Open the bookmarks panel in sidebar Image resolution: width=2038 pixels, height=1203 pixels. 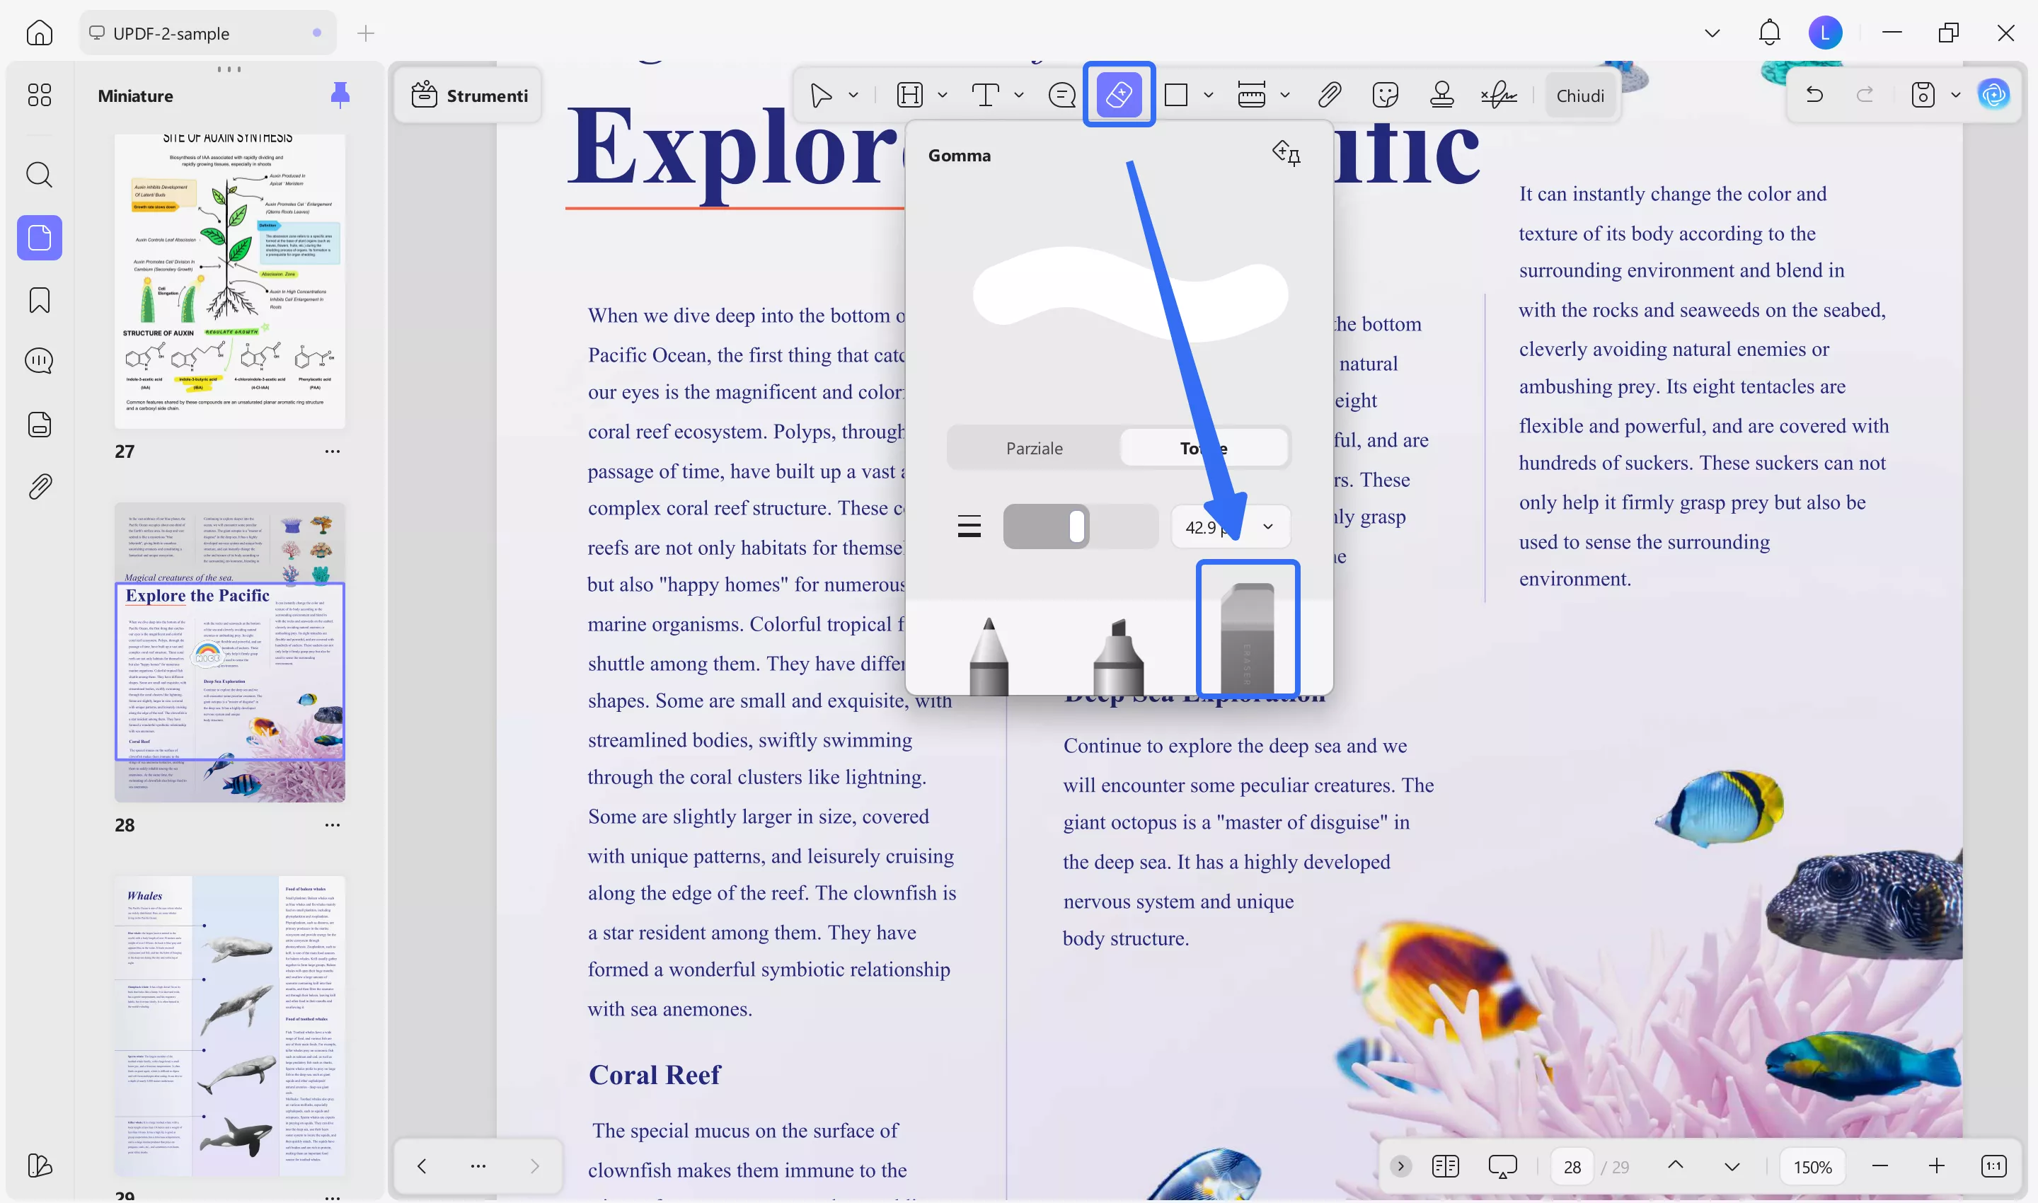(x=39, y=300)
